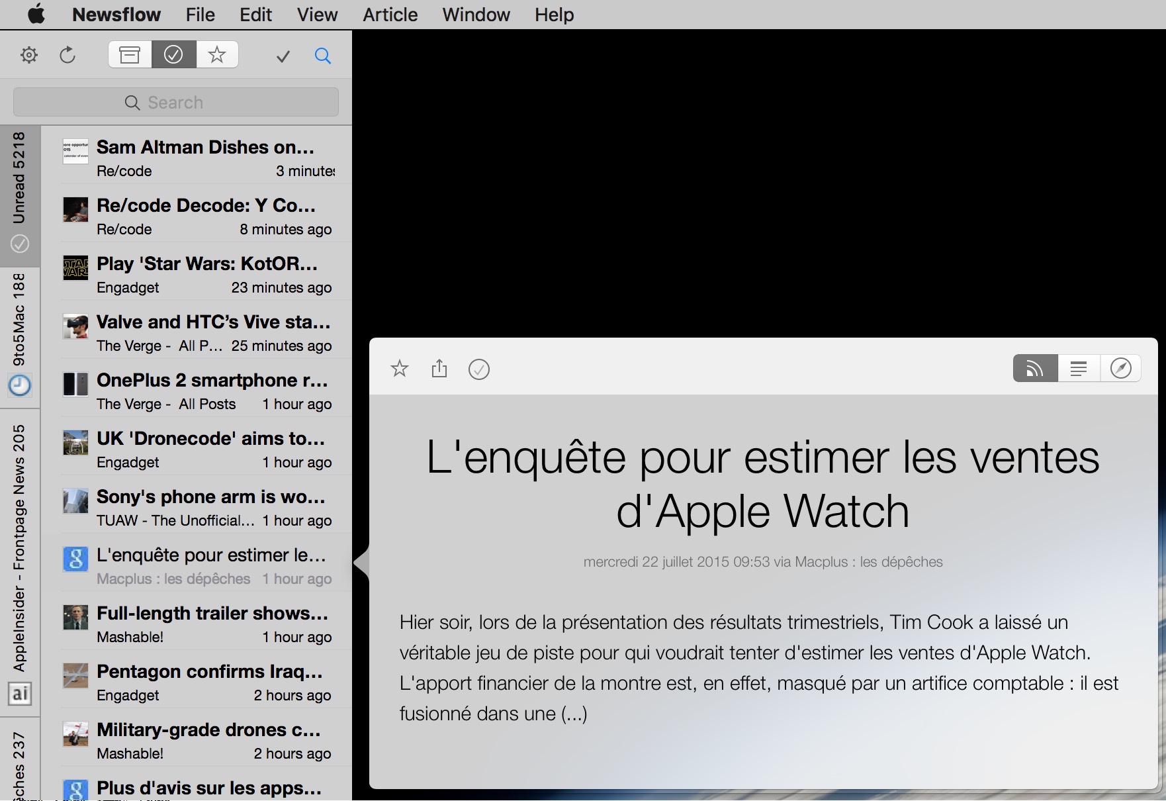
Task: Click thumbnail of Sam Altman article
Action: click(x=75, y=152)
